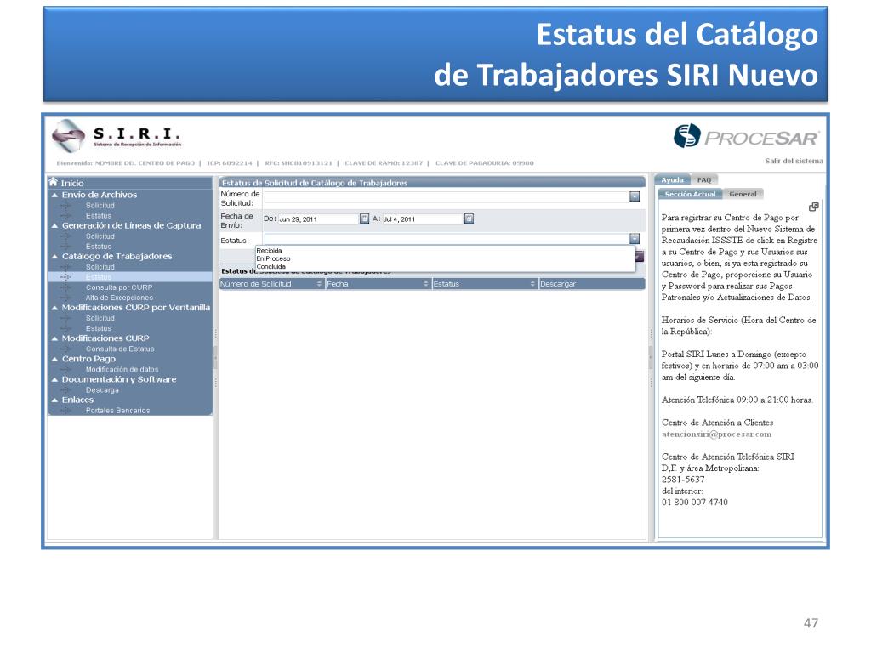Select the General help tab
Image resolution: width=871 pixels, height=653 pixels.
pos(743,194)
